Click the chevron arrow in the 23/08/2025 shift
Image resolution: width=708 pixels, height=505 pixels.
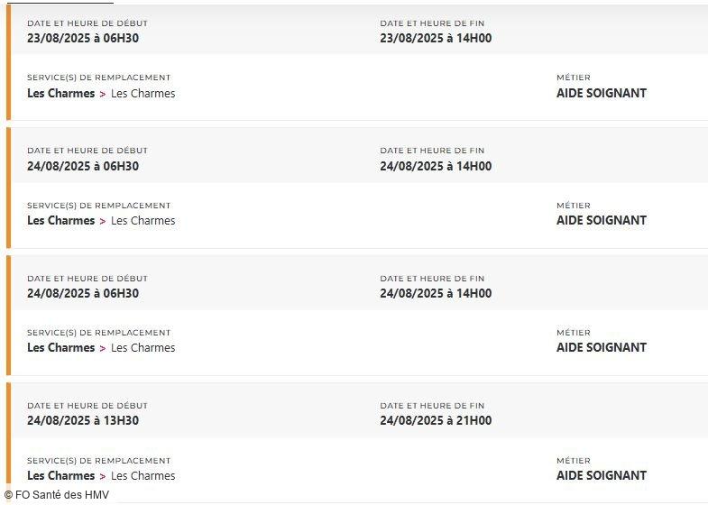click(103, 94)
